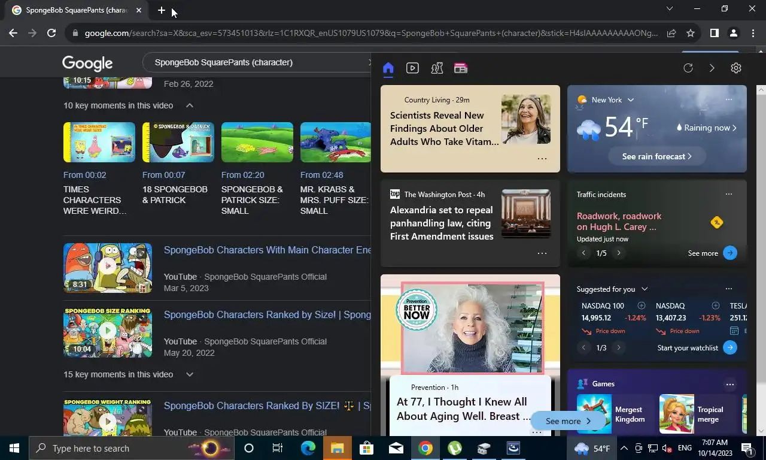Expand the Suggested for you dropdown
The height and width of the screenshot is (460, 766).
coord(645,289)
